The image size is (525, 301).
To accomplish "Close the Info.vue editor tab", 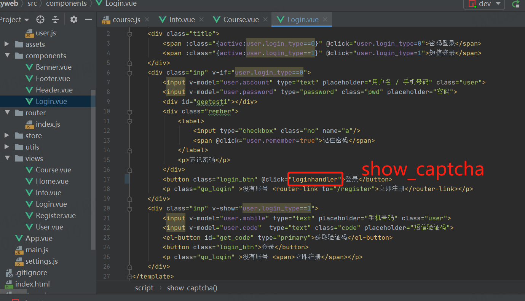I will coord(201,19).
